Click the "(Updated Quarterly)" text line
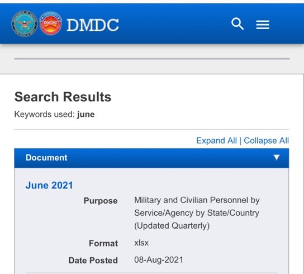This screenshot has height=274, width=304. (172, 226)
